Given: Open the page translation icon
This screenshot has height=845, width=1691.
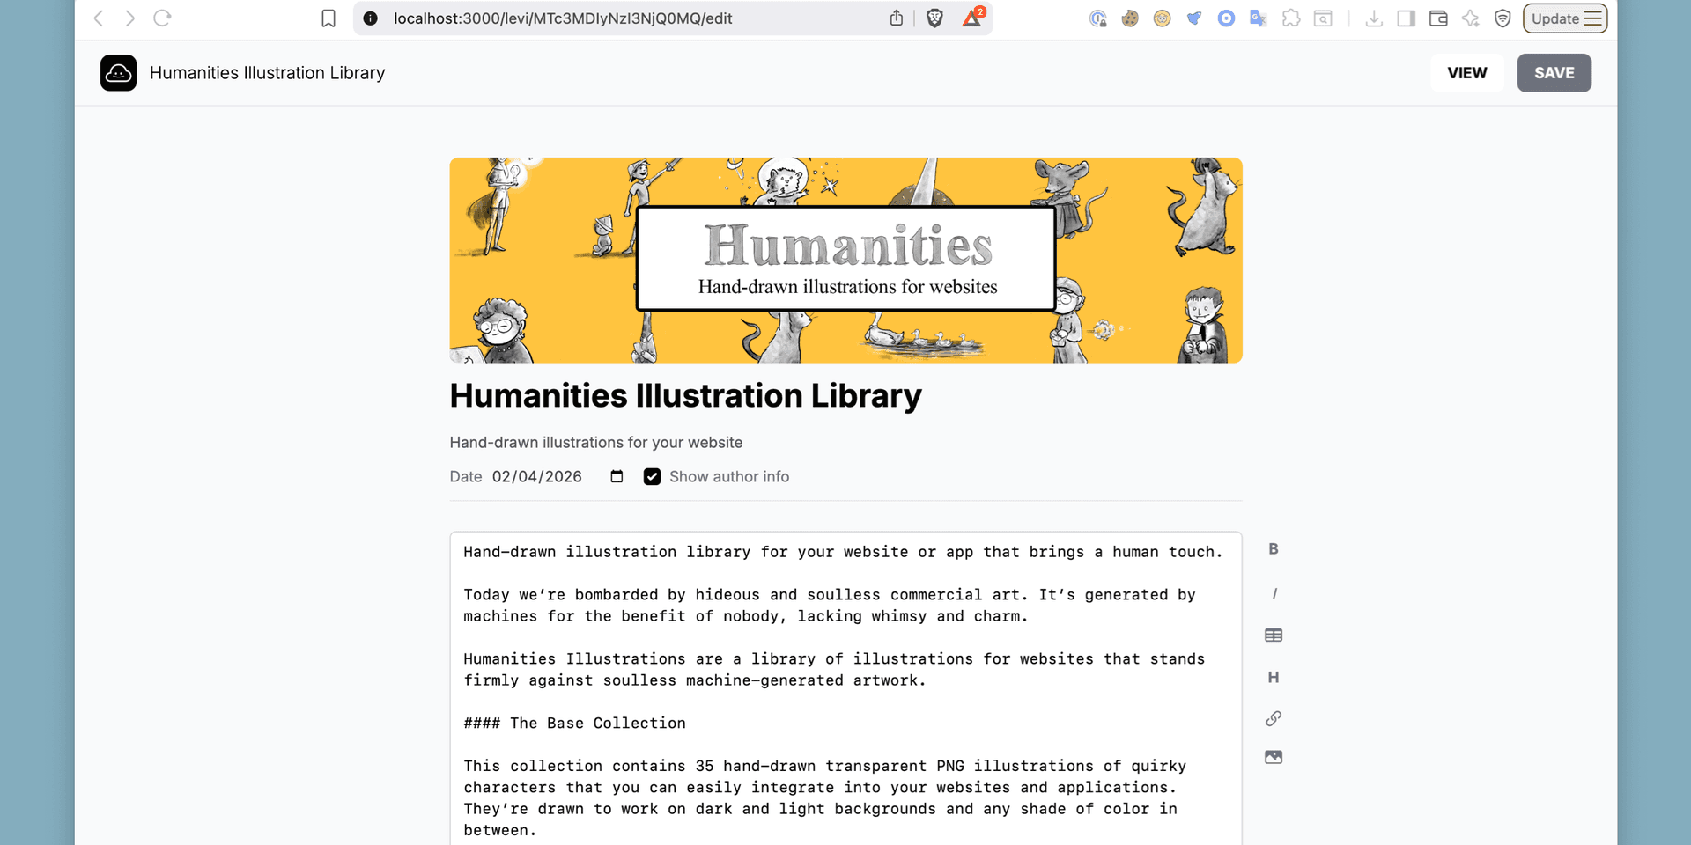Looking at the screenshot, I should tap(1259, 18).
